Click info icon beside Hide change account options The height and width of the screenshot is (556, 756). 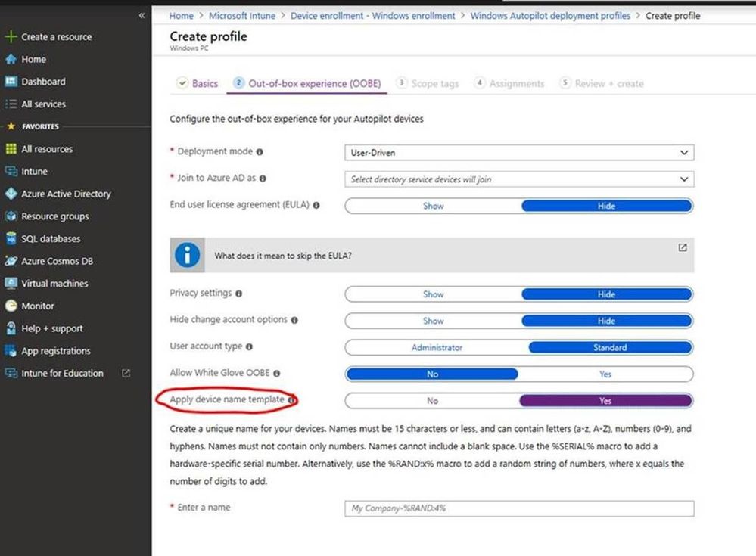click(x=294, y=320)
